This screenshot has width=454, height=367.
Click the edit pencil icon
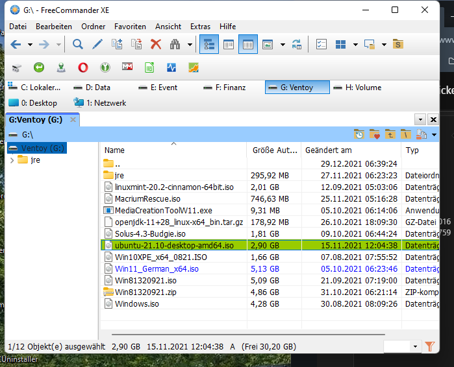click(x=97, y=45)
